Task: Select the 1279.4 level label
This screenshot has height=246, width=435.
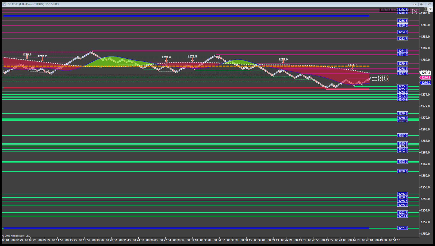Action: (x=403, y=64)
